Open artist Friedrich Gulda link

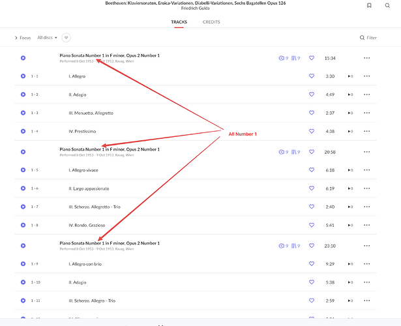point(196,8)
